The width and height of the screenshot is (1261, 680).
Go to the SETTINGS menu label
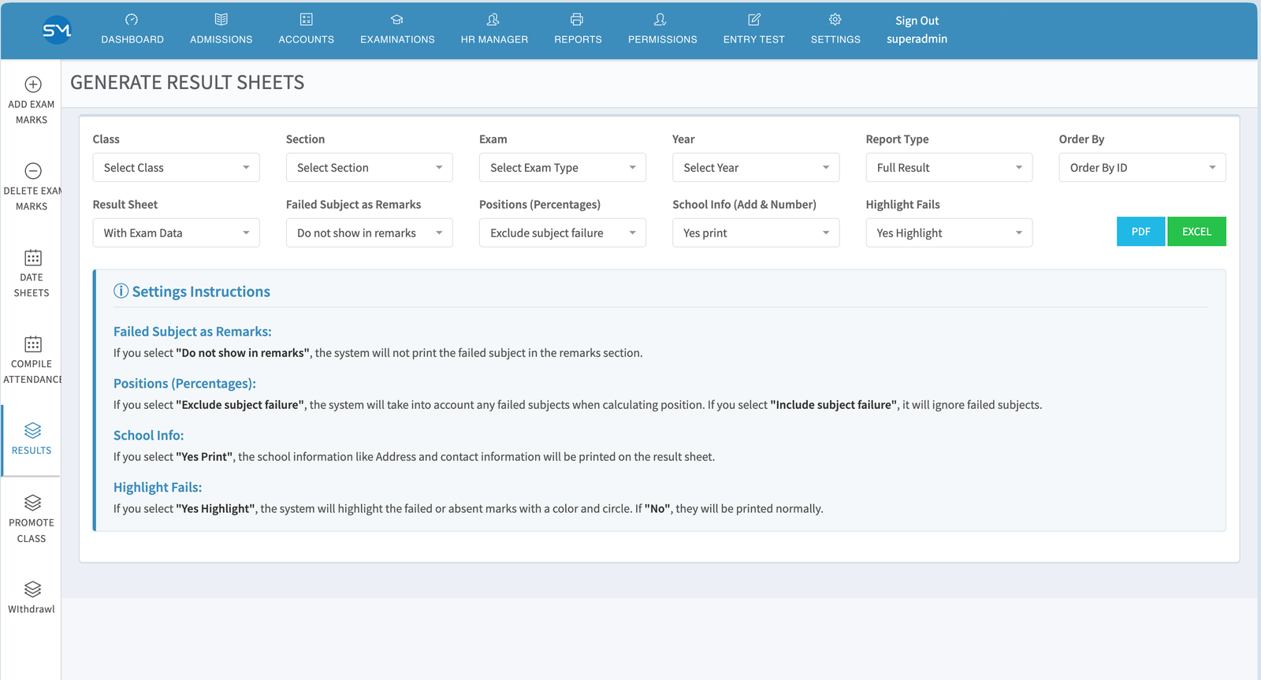coord(835,39)
